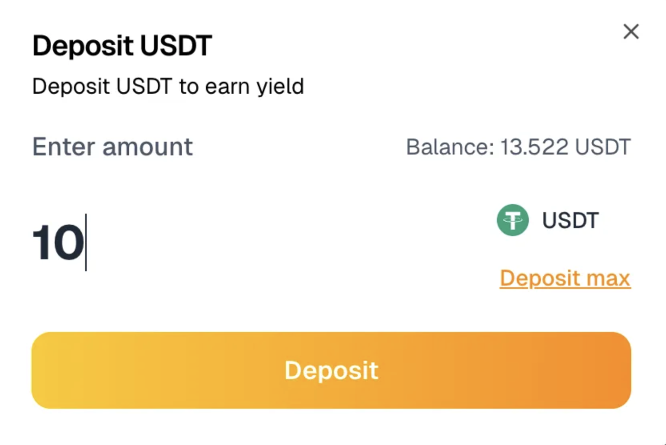Tap the Tether symbol inside the green circle
Image resolution: width=666 pixels, height=445 pixels.
point(513,220)
